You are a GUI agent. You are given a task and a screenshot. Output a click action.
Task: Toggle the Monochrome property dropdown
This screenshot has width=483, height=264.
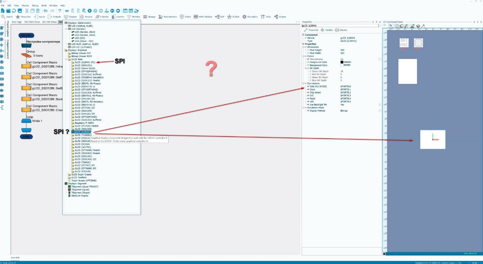[x=380, y=59]
